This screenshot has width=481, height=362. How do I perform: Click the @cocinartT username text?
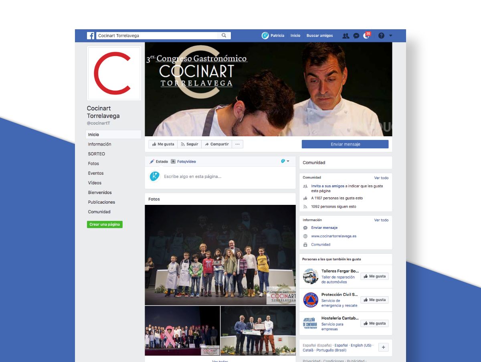99,123
